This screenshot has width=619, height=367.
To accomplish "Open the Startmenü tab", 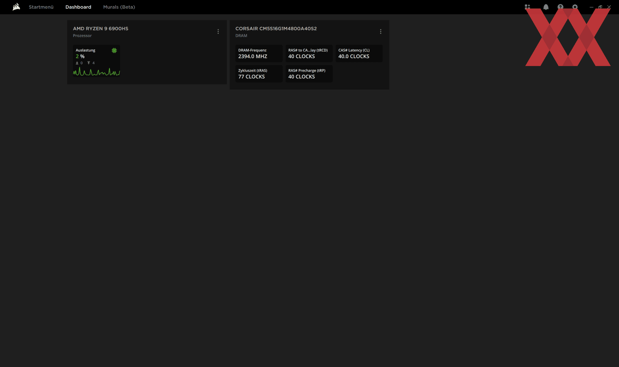I will coord(41,7).
